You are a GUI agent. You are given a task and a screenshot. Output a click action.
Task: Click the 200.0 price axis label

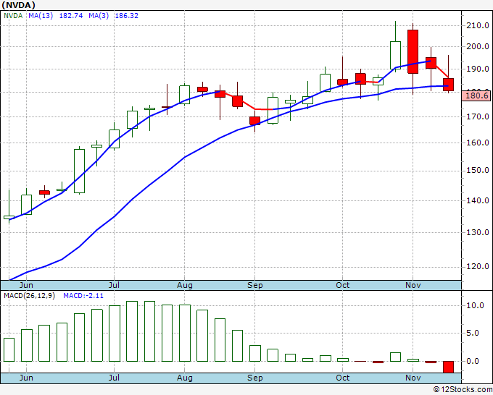coord(477,46)
